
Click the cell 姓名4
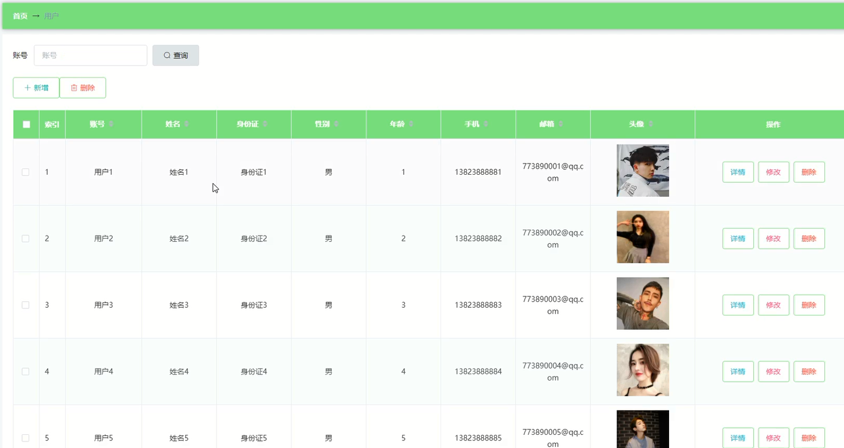(x=179, y=372)
